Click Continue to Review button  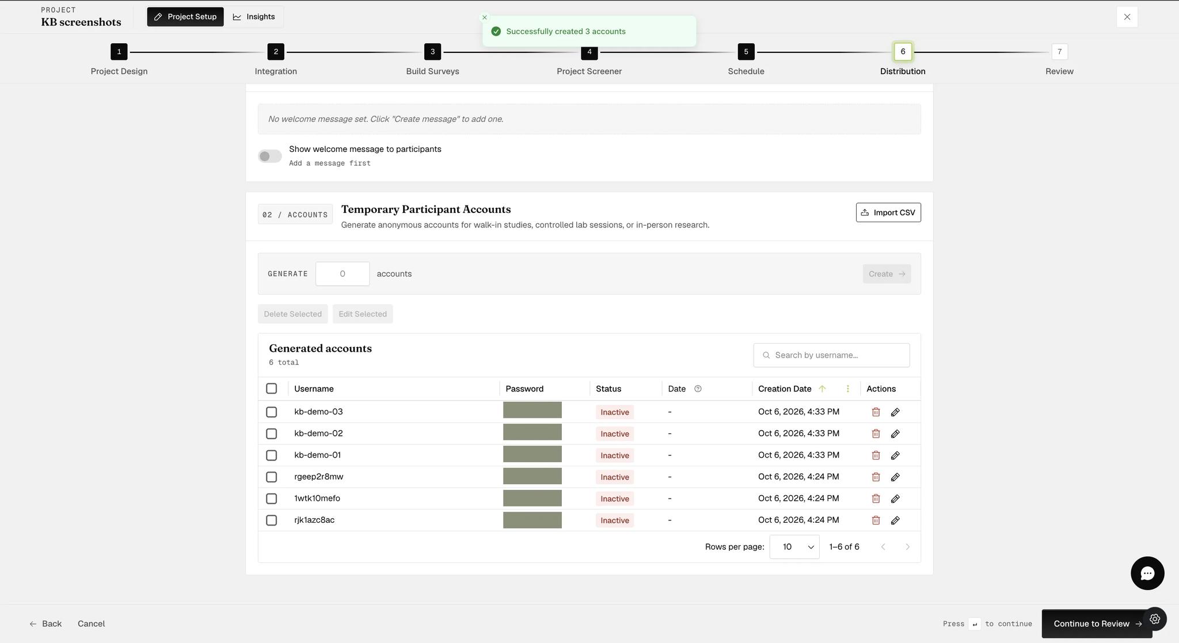(x=1097, y=624)
